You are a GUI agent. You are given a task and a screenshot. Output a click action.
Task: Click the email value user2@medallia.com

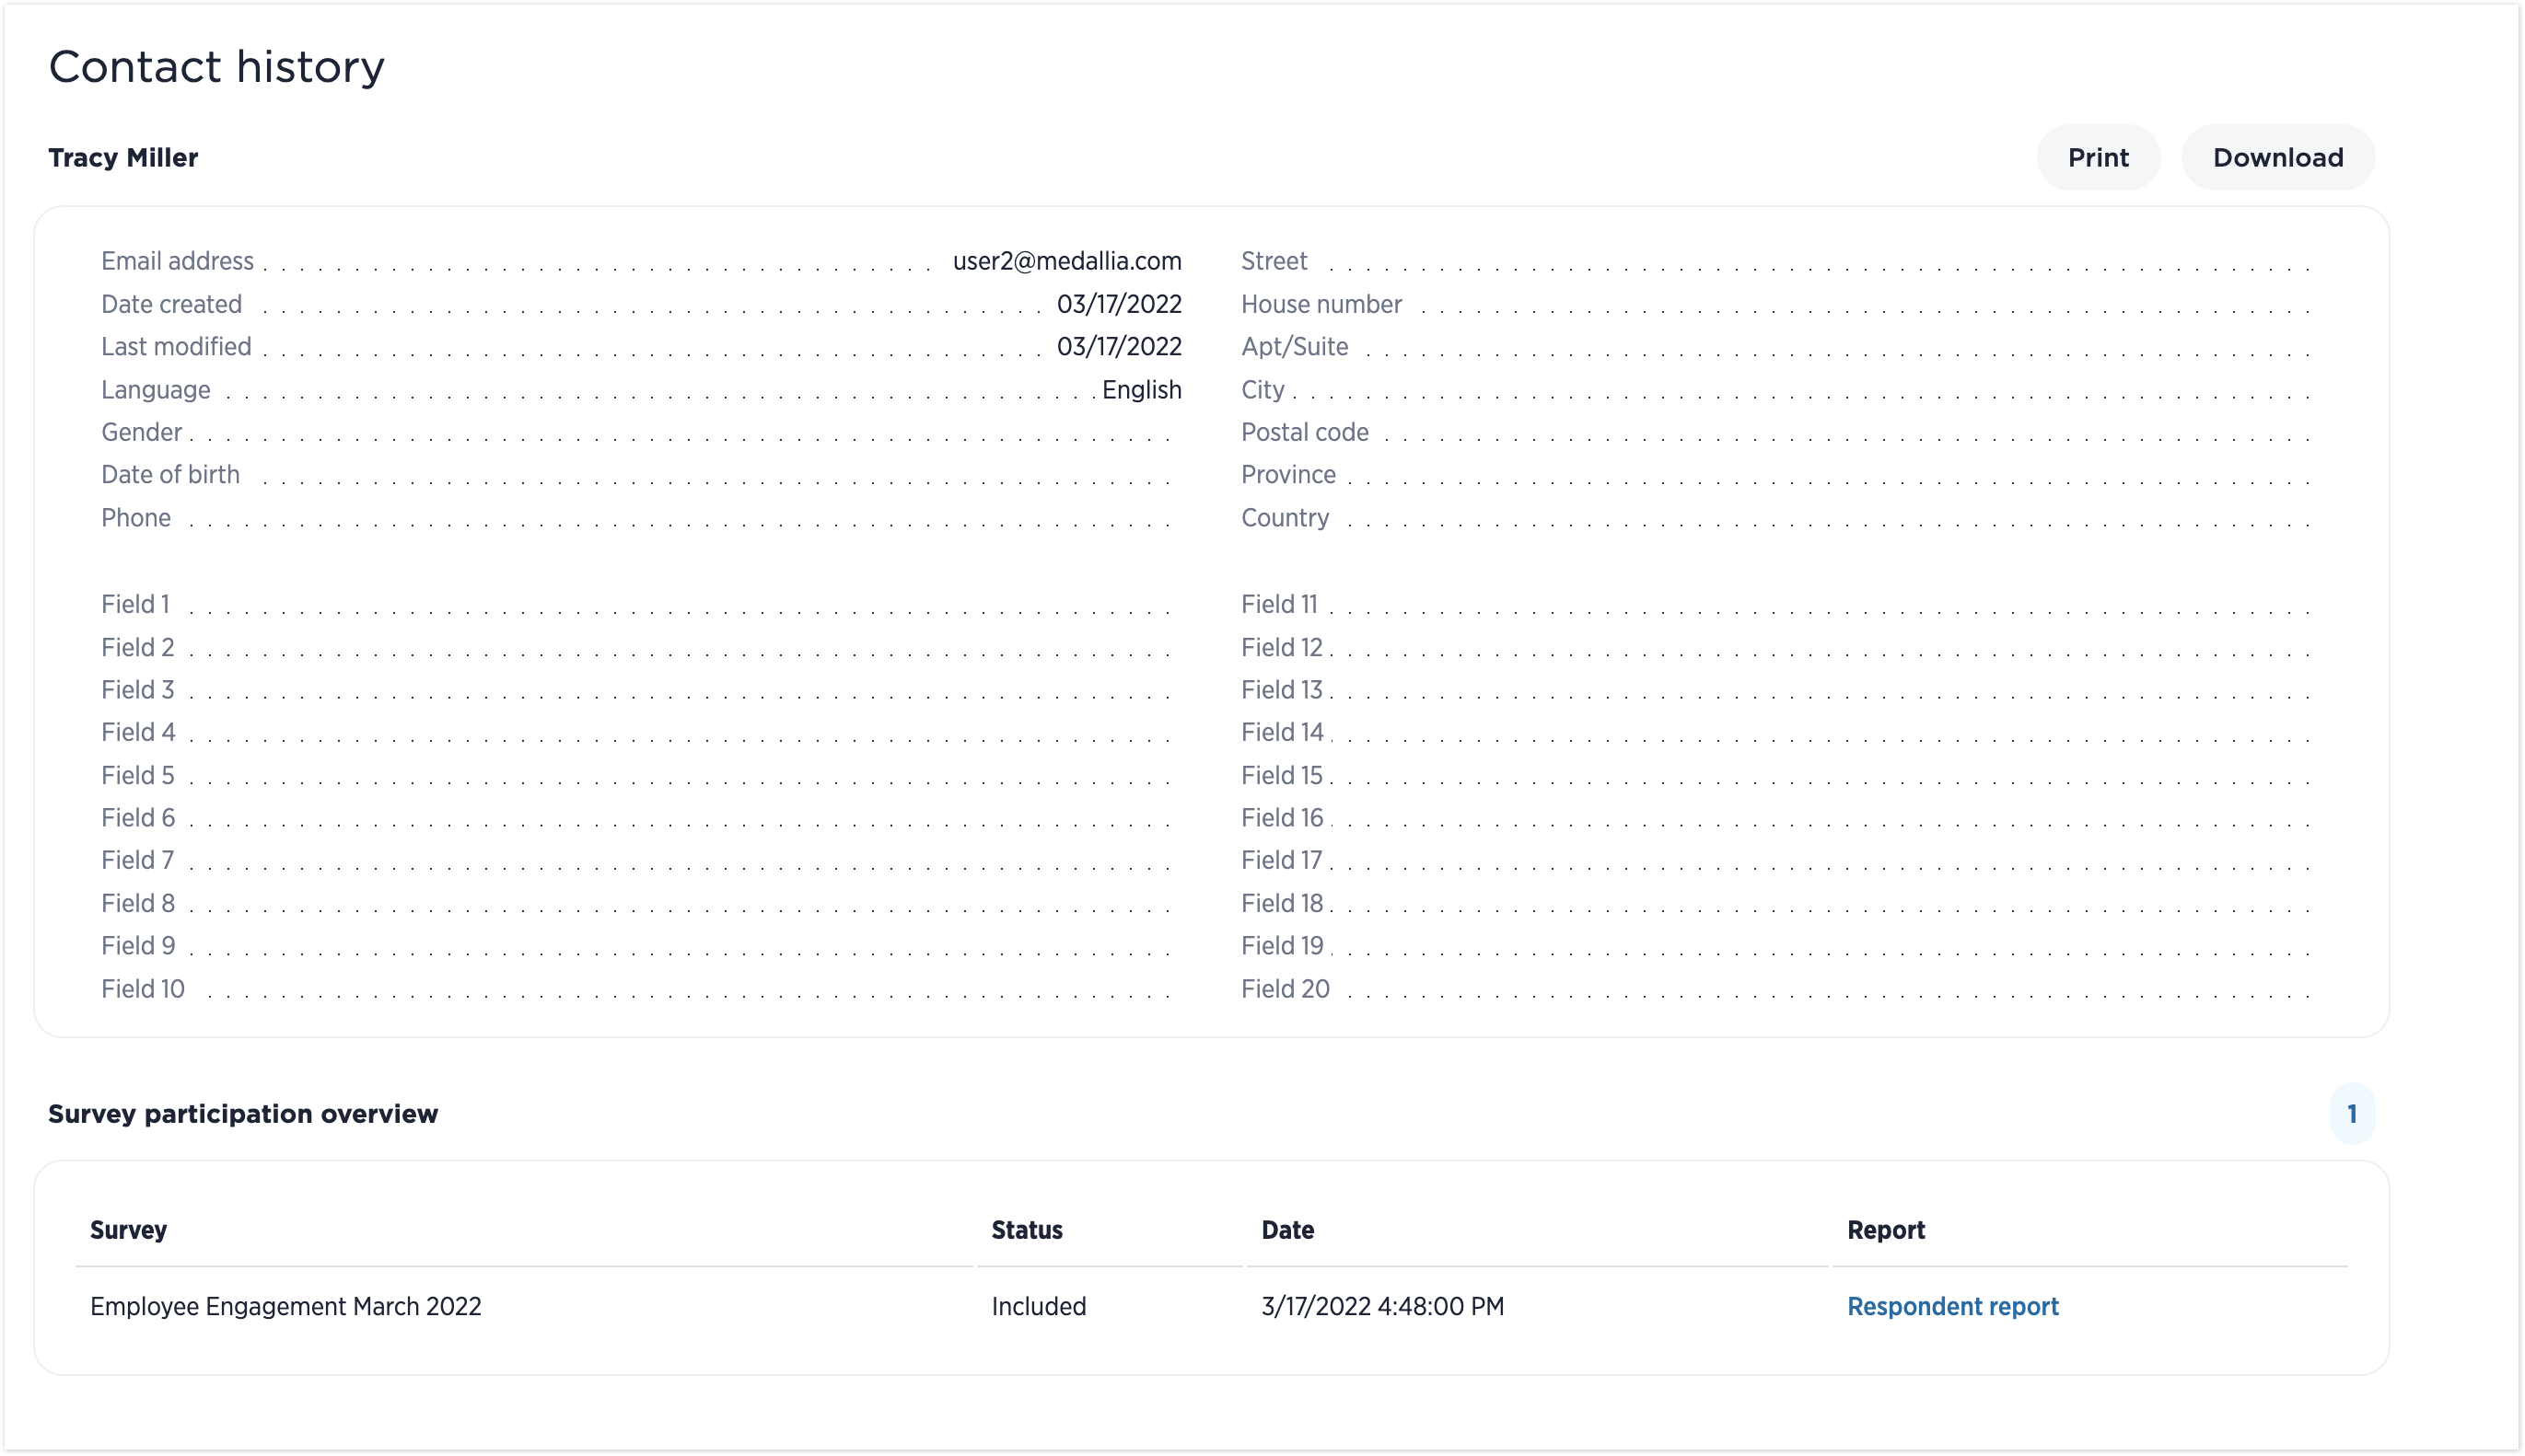(1066, 261)
